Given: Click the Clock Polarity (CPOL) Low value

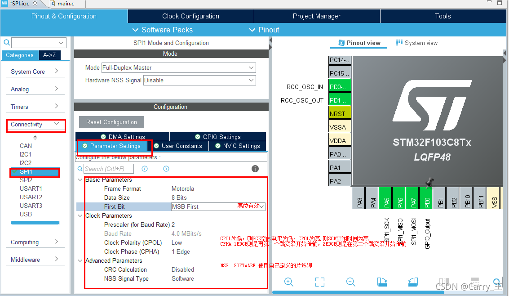Looking at the screenshot, I should [177, 243].
